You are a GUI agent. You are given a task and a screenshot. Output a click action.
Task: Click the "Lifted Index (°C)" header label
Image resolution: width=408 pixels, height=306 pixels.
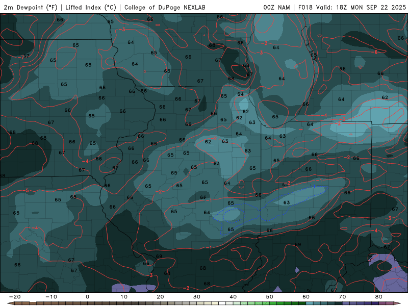[91, 7]
